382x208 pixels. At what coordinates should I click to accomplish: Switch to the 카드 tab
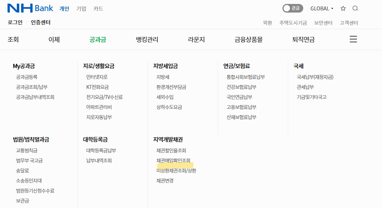click(x=98, y=9)
